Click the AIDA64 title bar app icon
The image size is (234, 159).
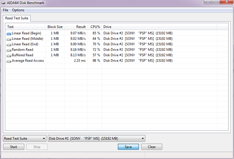click(x=3, y=3)
